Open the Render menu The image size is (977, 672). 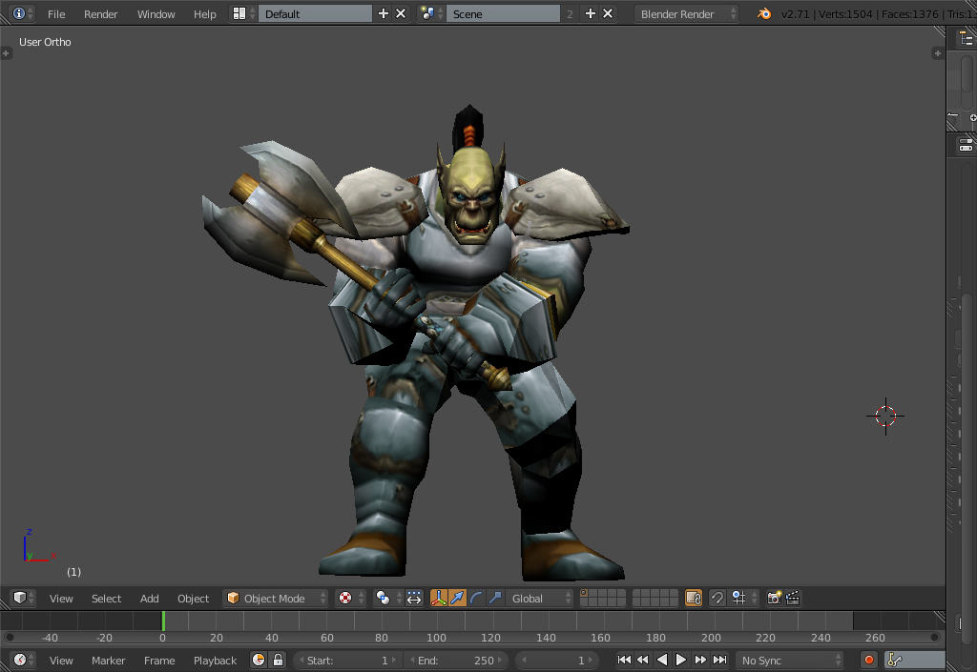pos(101,13)
